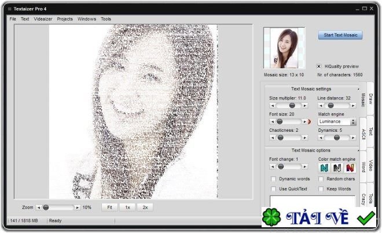Click the text mosaic preview canvas
Screen dimensions: 382x233
pyautogui.click(x=133, y=112)
